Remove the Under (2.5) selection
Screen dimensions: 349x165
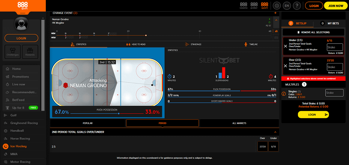[x=286, y=46]
